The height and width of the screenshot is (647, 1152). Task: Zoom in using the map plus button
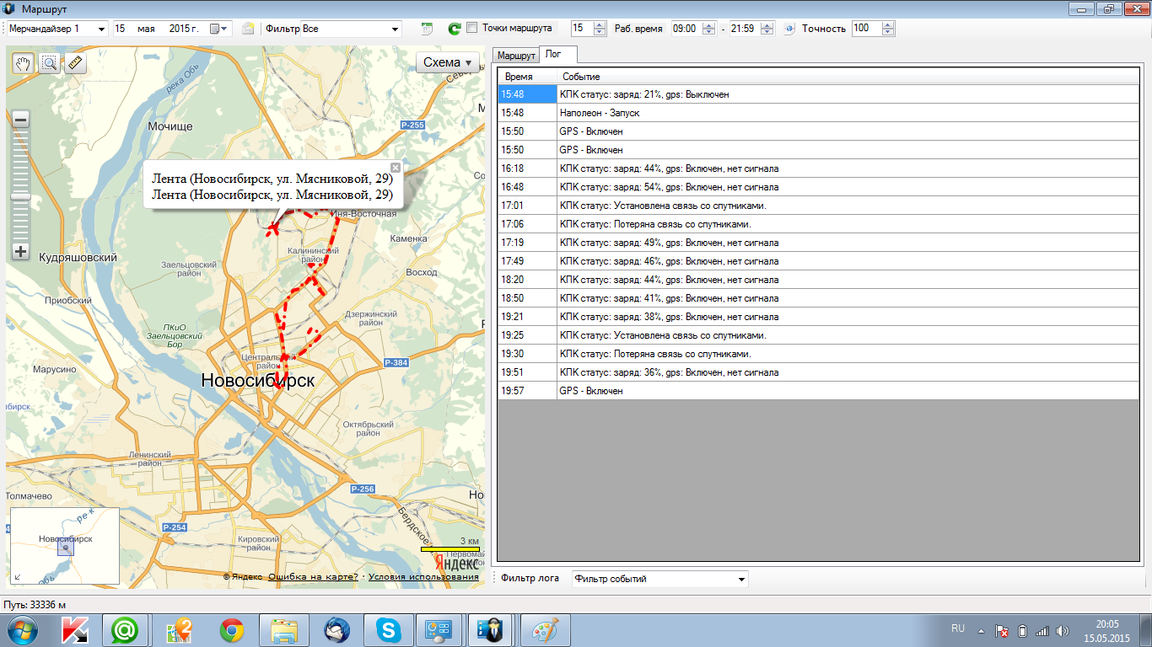(x=21, y=251)
